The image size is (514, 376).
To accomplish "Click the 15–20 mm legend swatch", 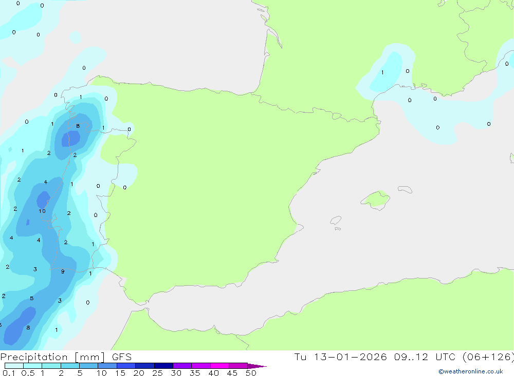I will (x=126, y=366).
